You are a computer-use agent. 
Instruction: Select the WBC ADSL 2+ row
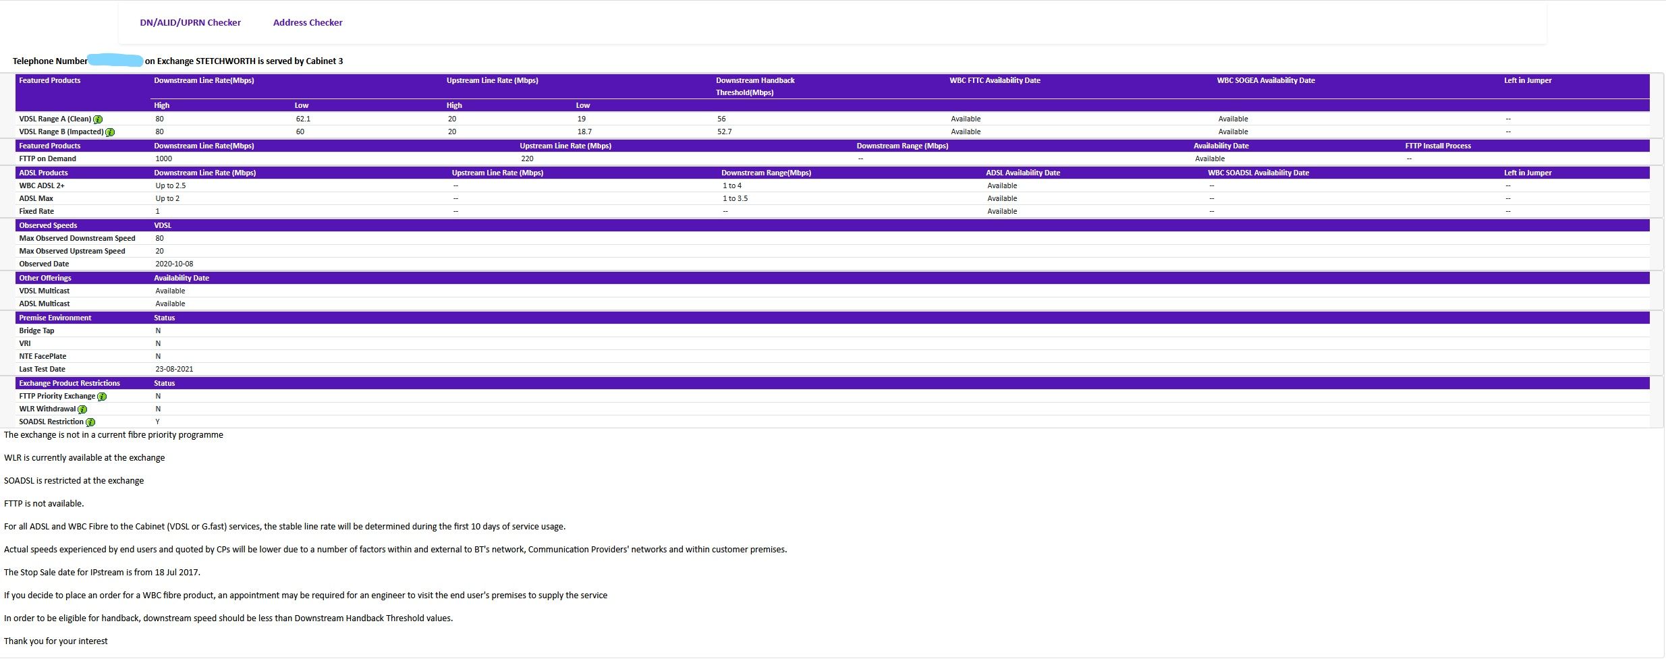click(43, 185)
